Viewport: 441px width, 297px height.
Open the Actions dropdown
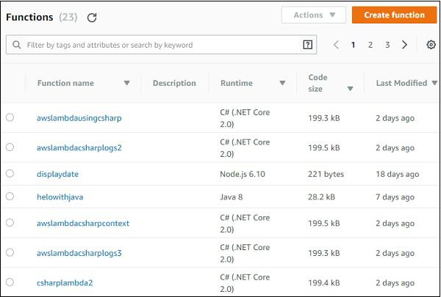pyautogui.click(x=314, y=15)
